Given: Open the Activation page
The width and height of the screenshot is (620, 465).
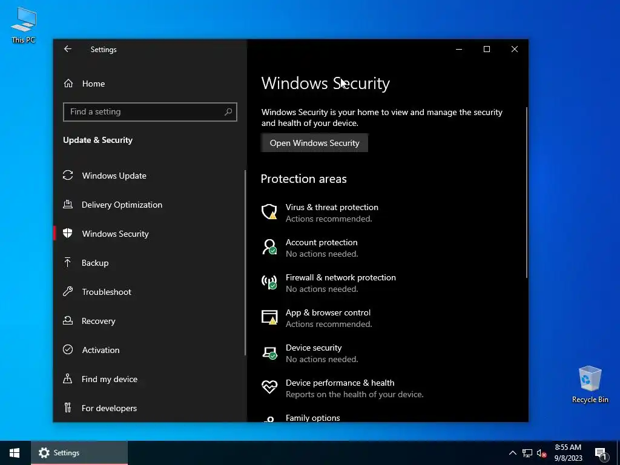Looking at the screenshot, I should (150, 349).
